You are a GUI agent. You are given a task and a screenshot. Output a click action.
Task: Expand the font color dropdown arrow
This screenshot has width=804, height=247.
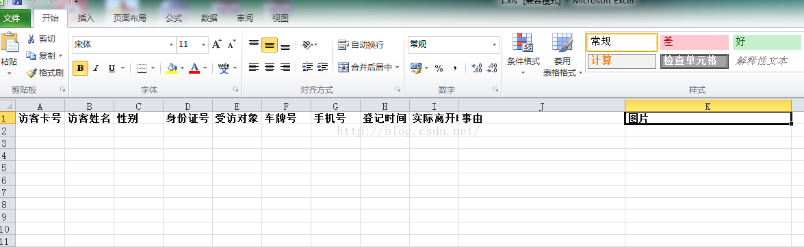coord(205,68)
